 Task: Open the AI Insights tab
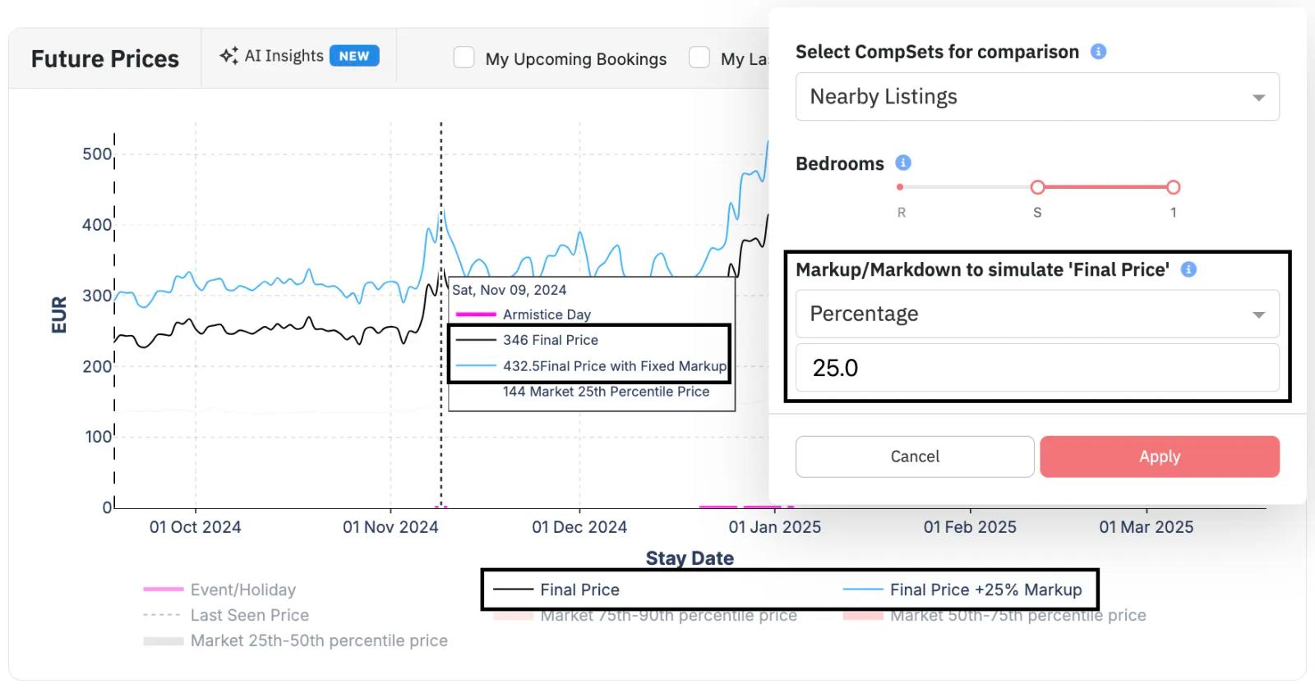point(299,56)
